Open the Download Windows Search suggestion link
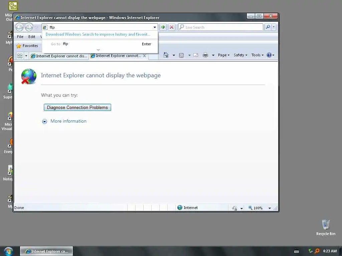The image size is (342, 256). click(x=98, y=34)
